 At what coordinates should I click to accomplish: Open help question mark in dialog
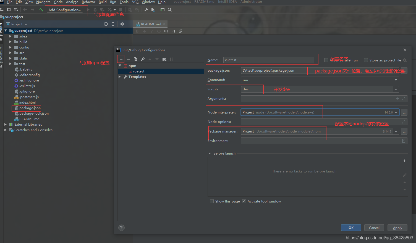[121, 228]
